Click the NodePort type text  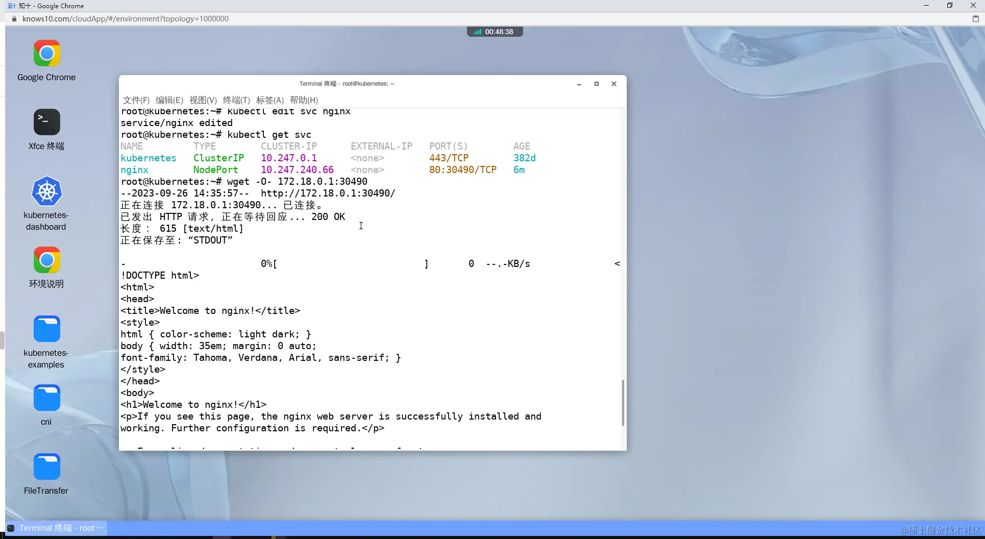coord(216,170)
